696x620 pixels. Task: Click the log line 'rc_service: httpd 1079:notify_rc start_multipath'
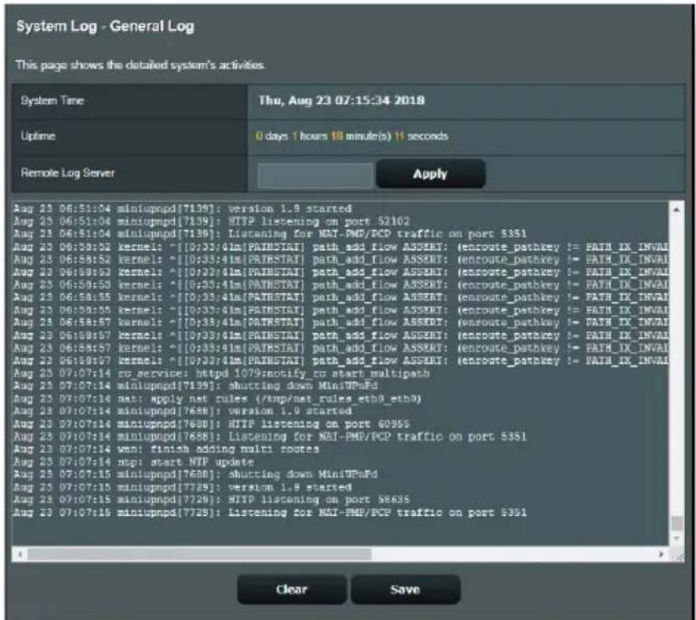(x=221, y=373)
